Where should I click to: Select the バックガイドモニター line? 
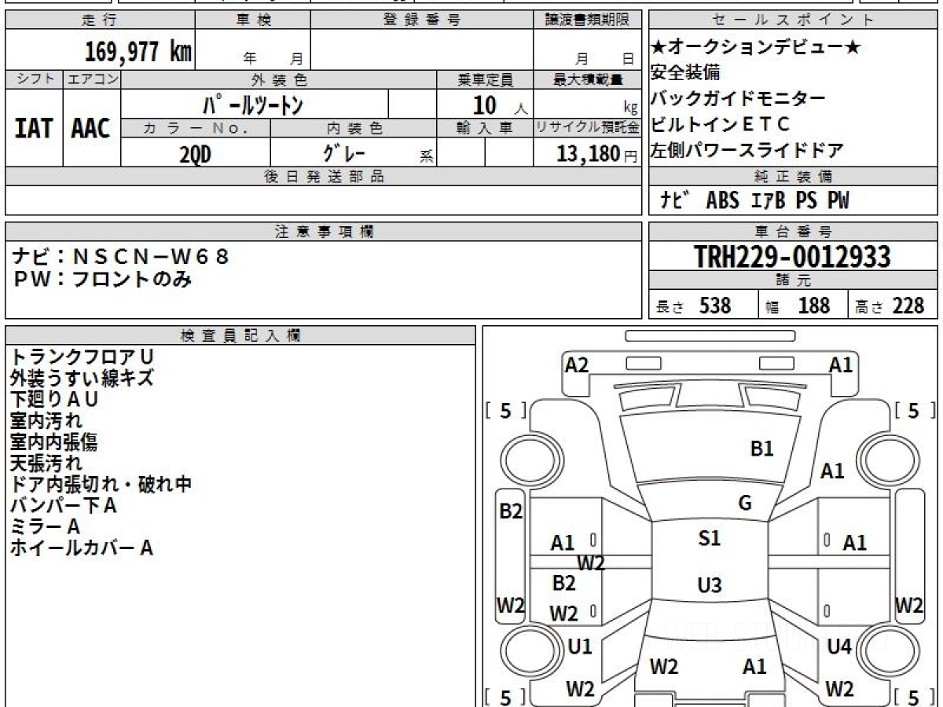(738, 98)
